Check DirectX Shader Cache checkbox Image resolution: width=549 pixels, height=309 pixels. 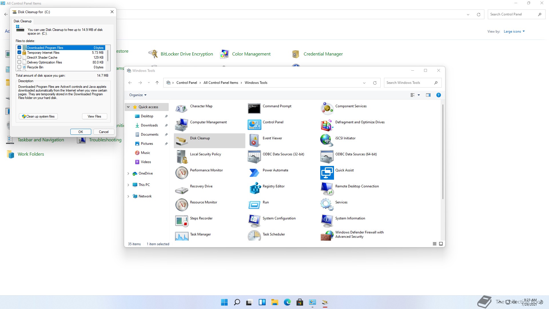click(19, 57)
